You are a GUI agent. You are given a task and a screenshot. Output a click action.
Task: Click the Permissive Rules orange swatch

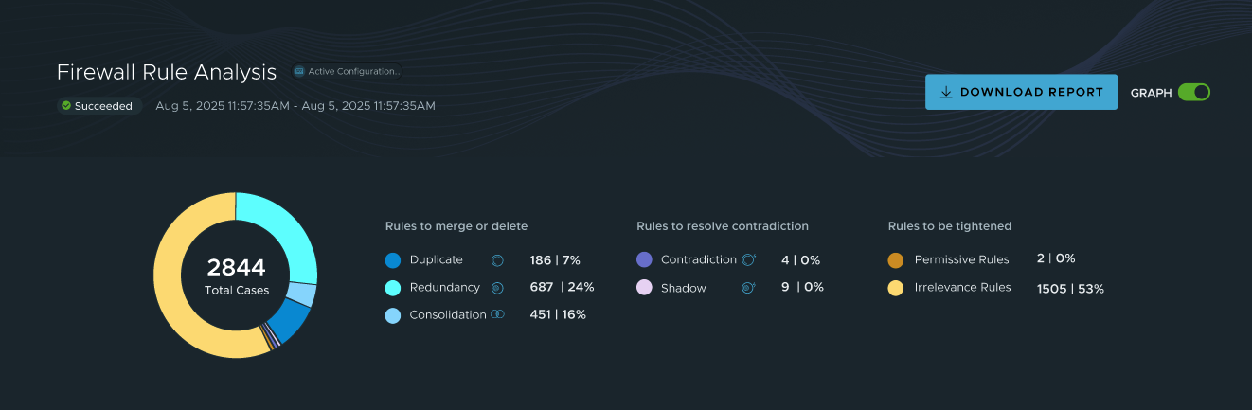(896, 259)
